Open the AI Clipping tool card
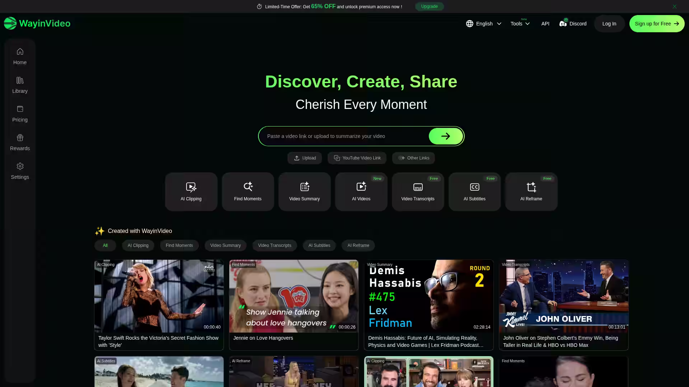689x387 pixels. point(191,192)
